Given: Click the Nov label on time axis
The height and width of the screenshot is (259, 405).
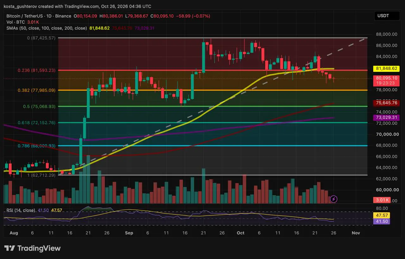Looking at the screenshot, I should tap(356, 233).
